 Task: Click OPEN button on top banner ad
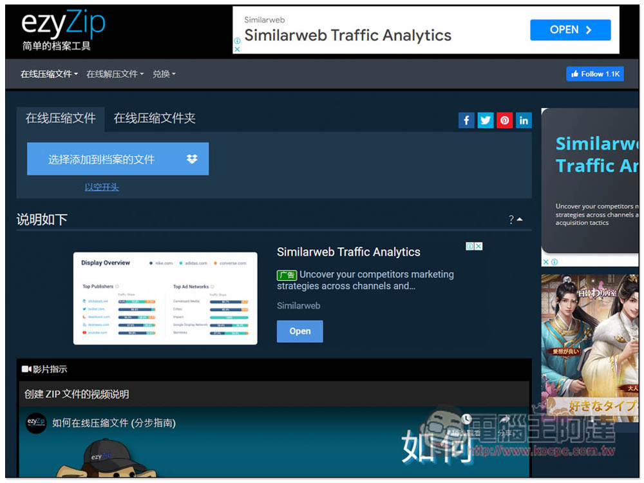[x=570, y=30]
